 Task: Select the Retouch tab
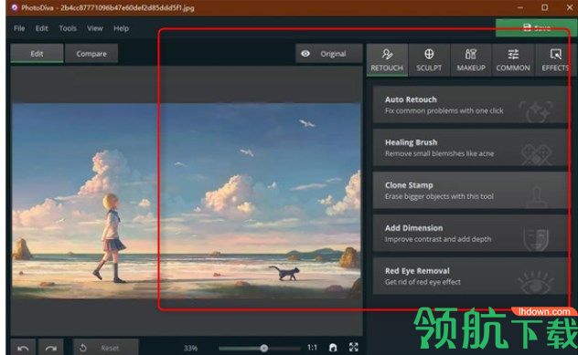click(x=387, y=60)
